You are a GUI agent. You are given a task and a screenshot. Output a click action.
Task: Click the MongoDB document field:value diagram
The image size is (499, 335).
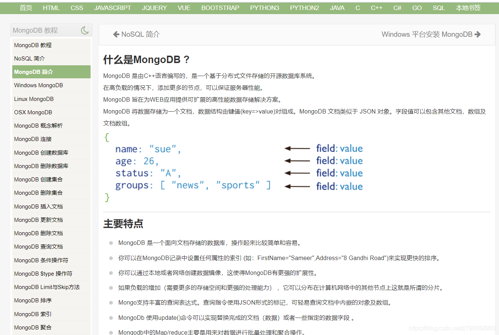[x=233, y=167]
